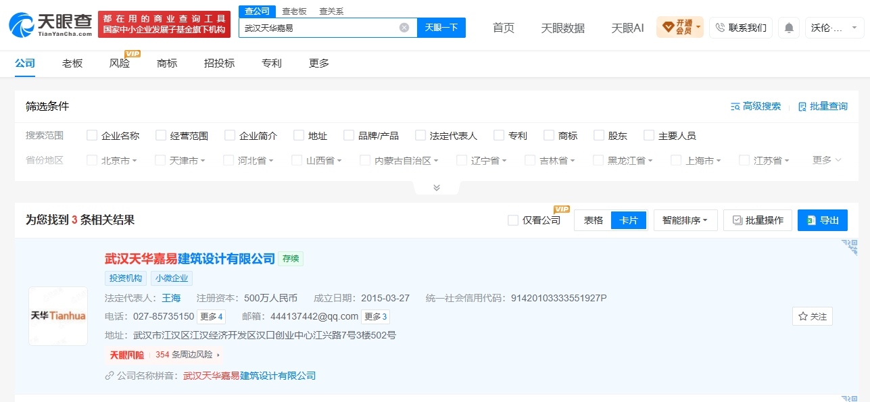This screenshot has width=870, height=402.
Task: Open the 专利 results tab
Action: point(272,63)
